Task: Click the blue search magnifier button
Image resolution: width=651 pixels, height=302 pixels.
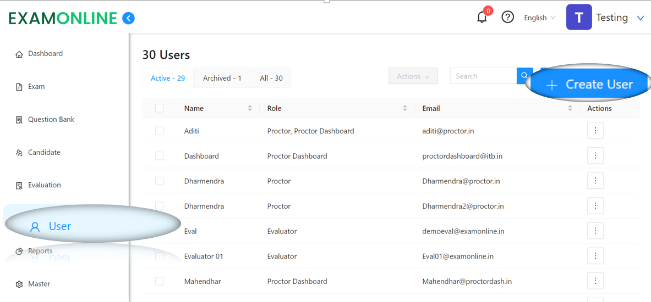Action: pos(525,76)
